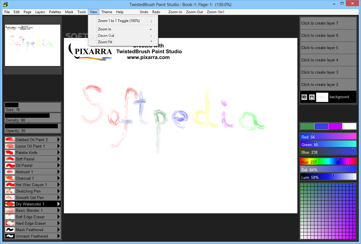361x244 pixels.
Task: Select the Oil Pastel brush icon
Action: [x=10, y=165]
